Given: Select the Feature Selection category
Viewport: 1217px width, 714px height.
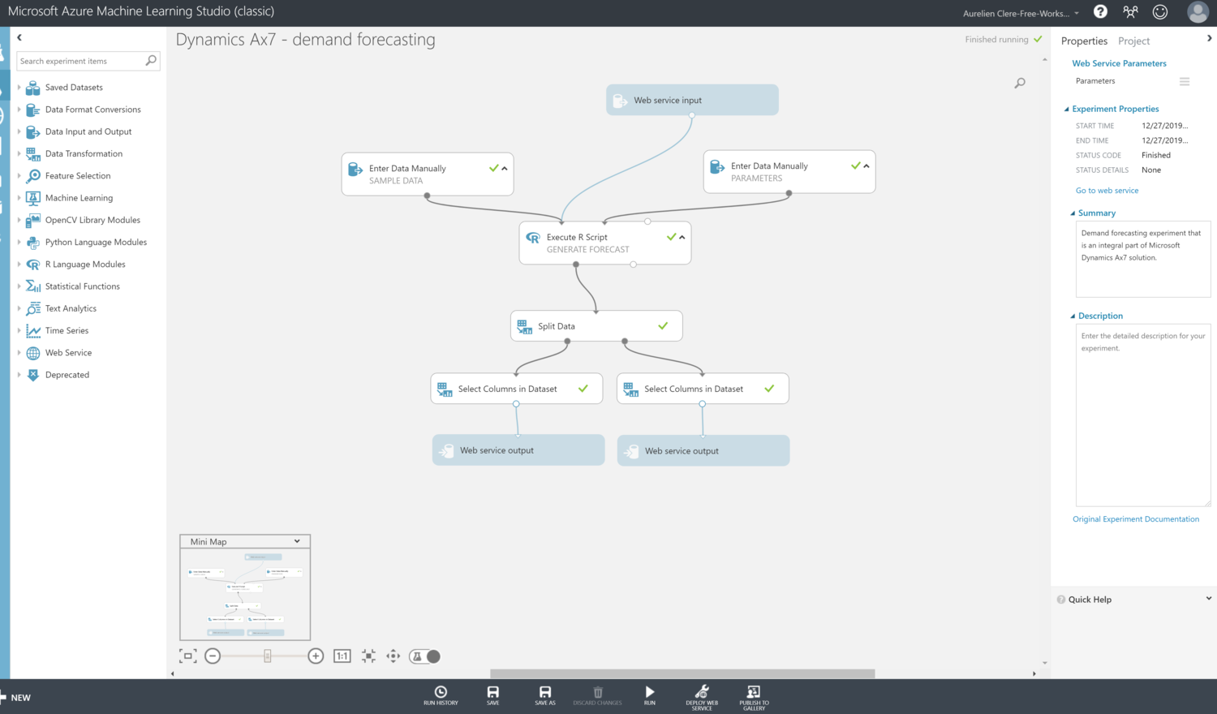Looking at the screenshot, I should click(x=78, y=176).
